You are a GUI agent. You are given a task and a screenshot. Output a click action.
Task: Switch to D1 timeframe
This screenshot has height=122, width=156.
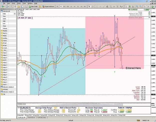click(78, 6)
